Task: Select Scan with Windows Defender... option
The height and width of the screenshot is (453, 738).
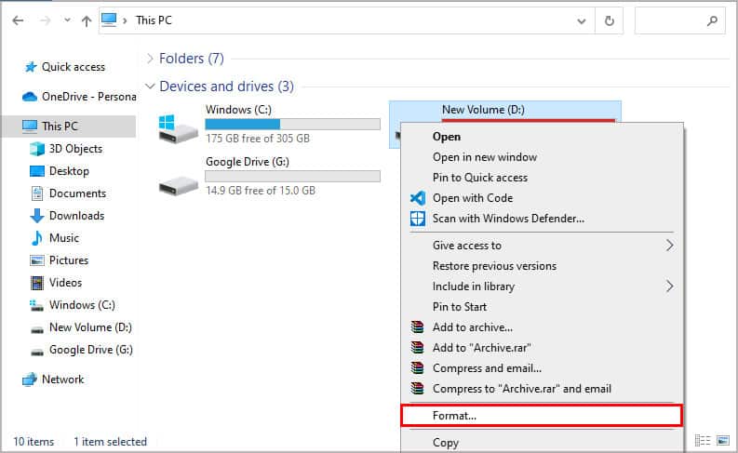Action: click(x=508, y=219)
